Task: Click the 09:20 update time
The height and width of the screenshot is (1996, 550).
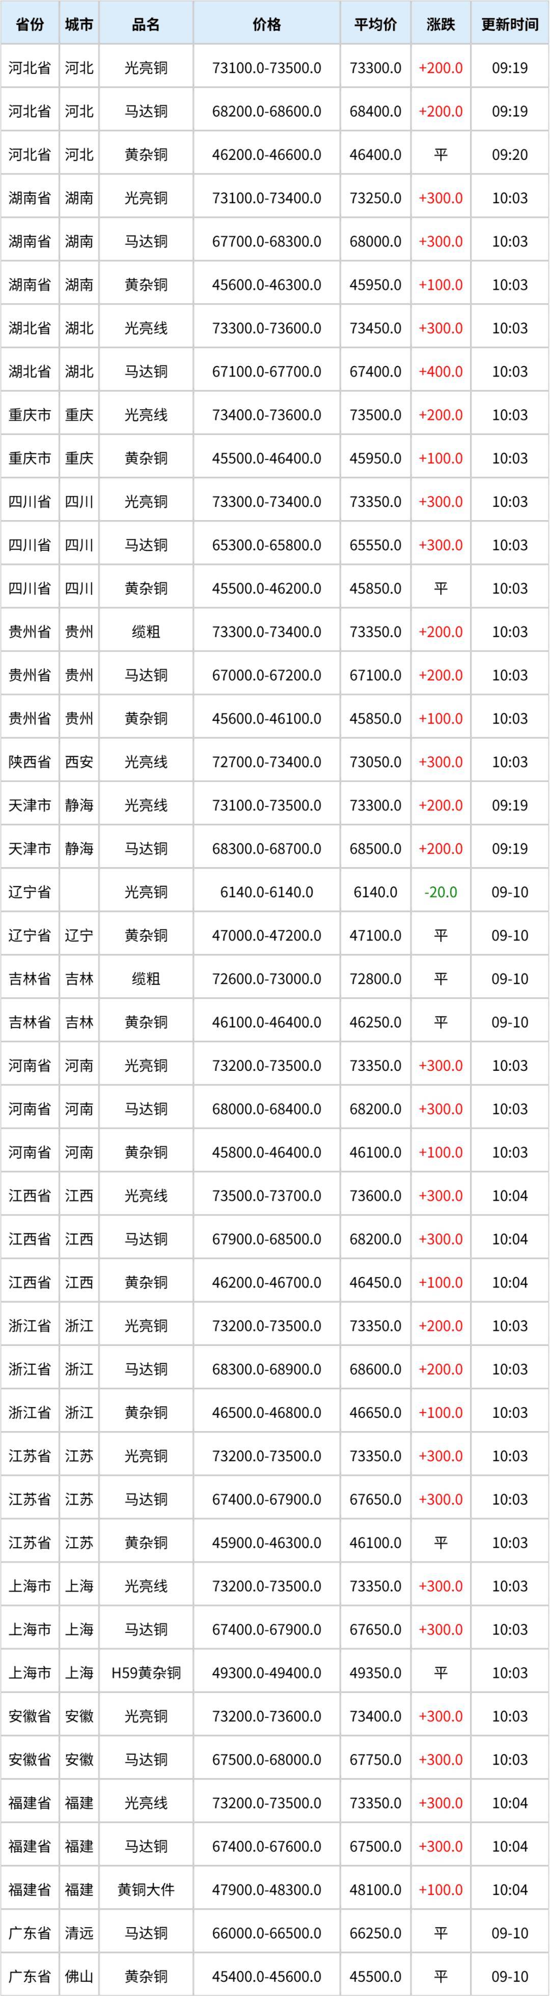Action: click(510, 154)
